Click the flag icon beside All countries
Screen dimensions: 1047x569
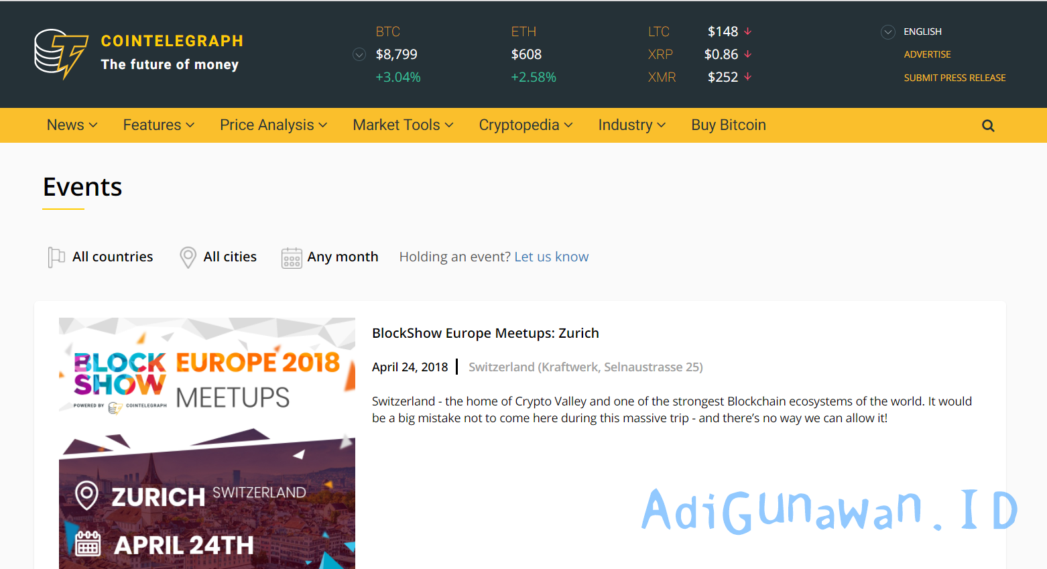click(56, 257)
